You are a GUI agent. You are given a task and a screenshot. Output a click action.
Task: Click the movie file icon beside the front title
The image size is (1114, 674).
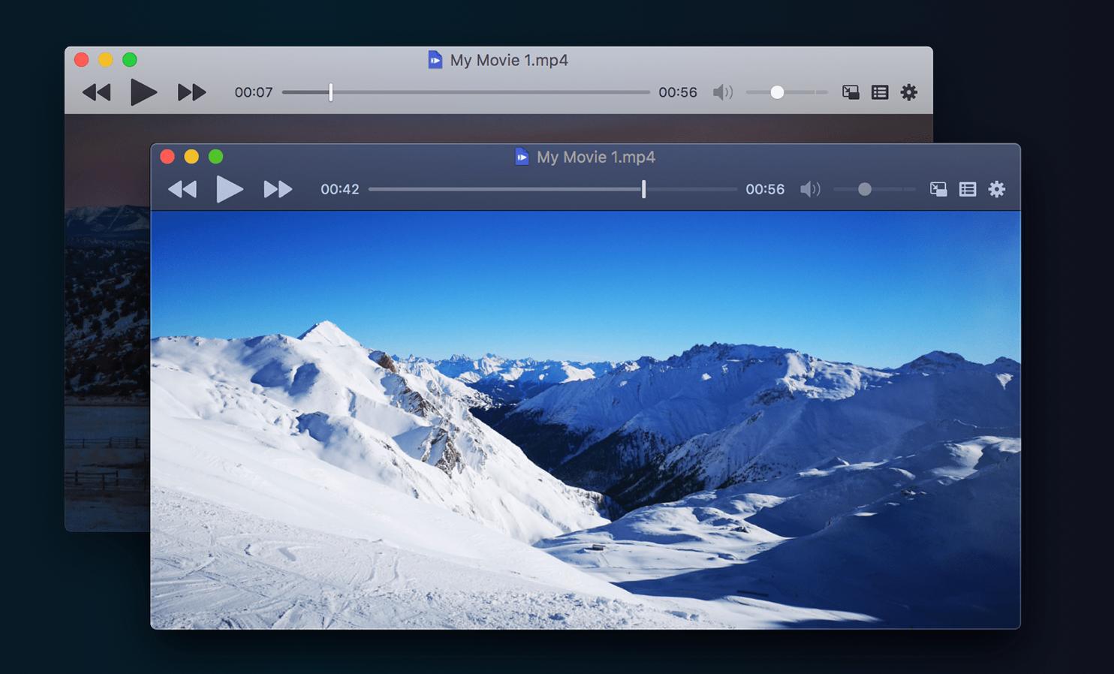[x=522, y=157]
